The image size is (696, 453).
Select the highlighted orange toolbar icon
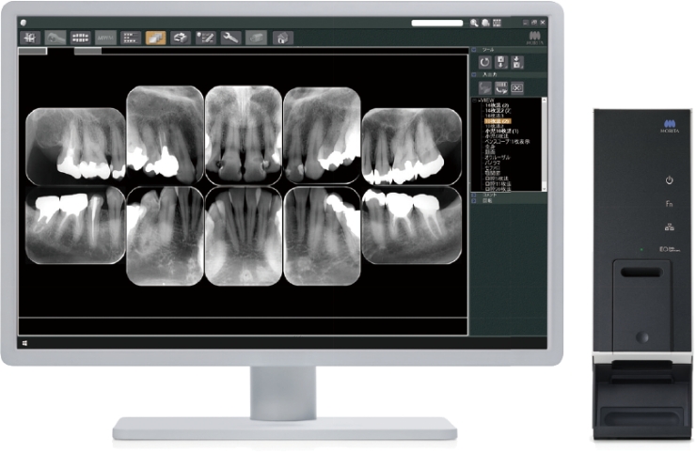(x=156, y=39)
